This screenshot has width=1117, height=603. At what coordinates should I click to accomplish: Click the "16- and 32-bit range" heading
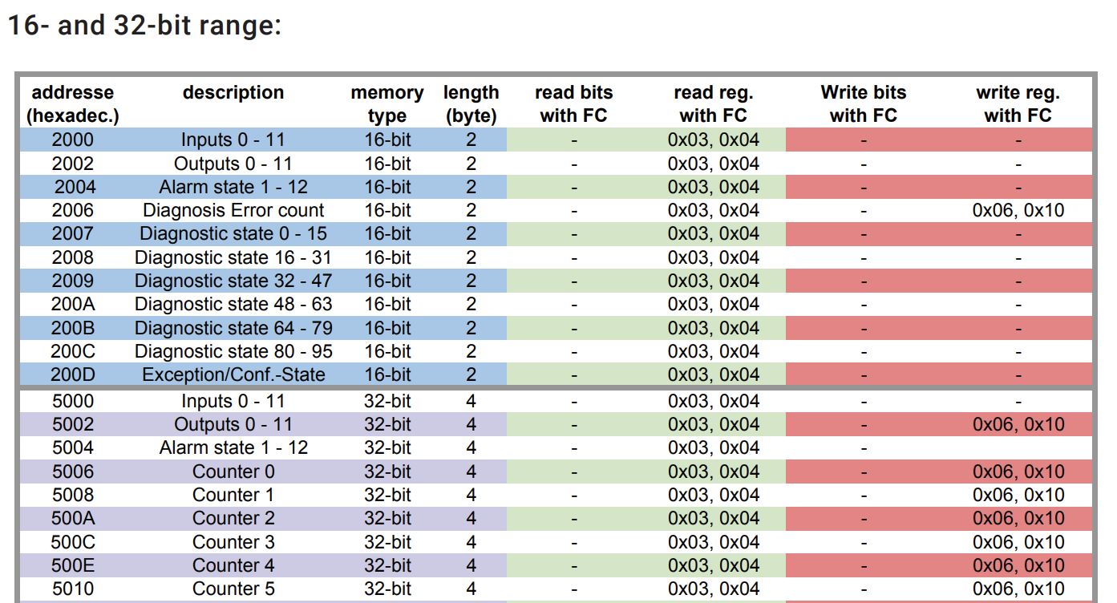coord(144,26)
